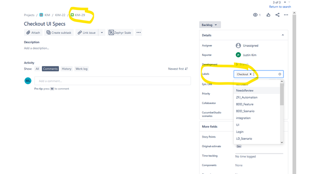
Task: Open issue actions ellipsis at top right
Action: 286,15
